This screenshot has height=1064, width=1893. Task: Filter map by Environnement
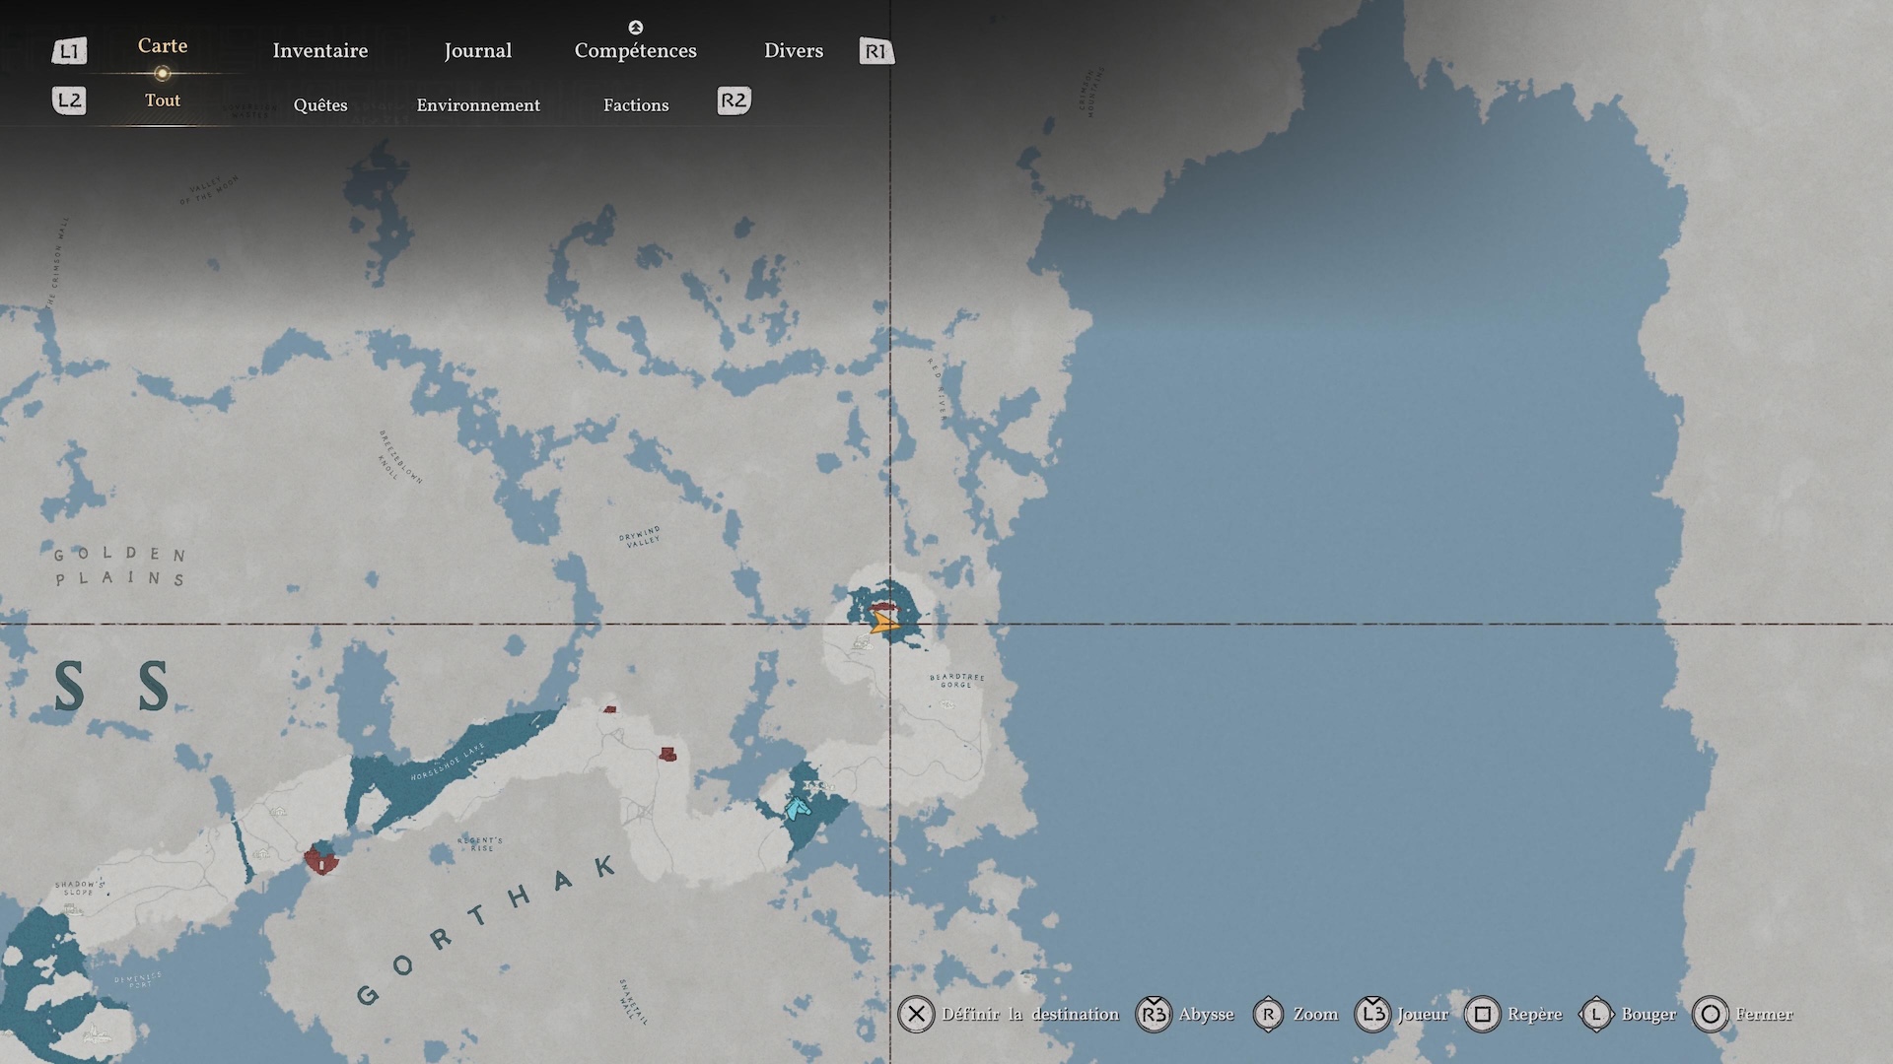tap(478, 105)
